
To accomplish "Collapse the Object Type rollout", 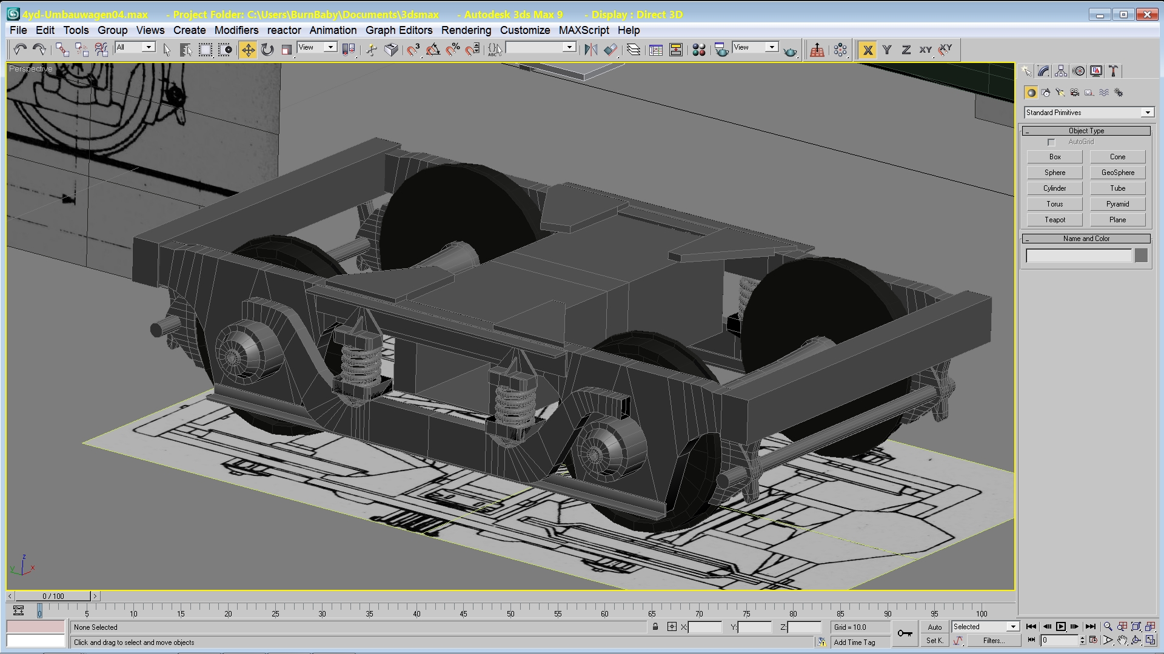I will [1086, 131].
